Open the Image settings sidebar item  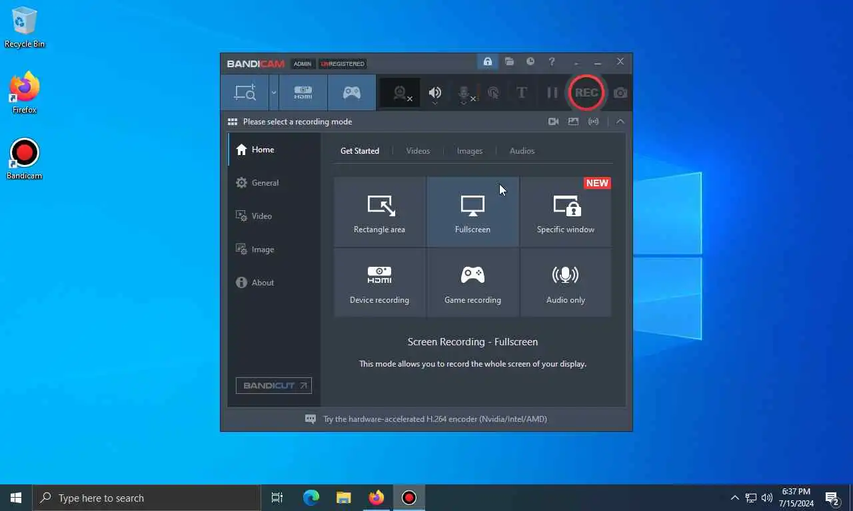(x=274, y=250)
